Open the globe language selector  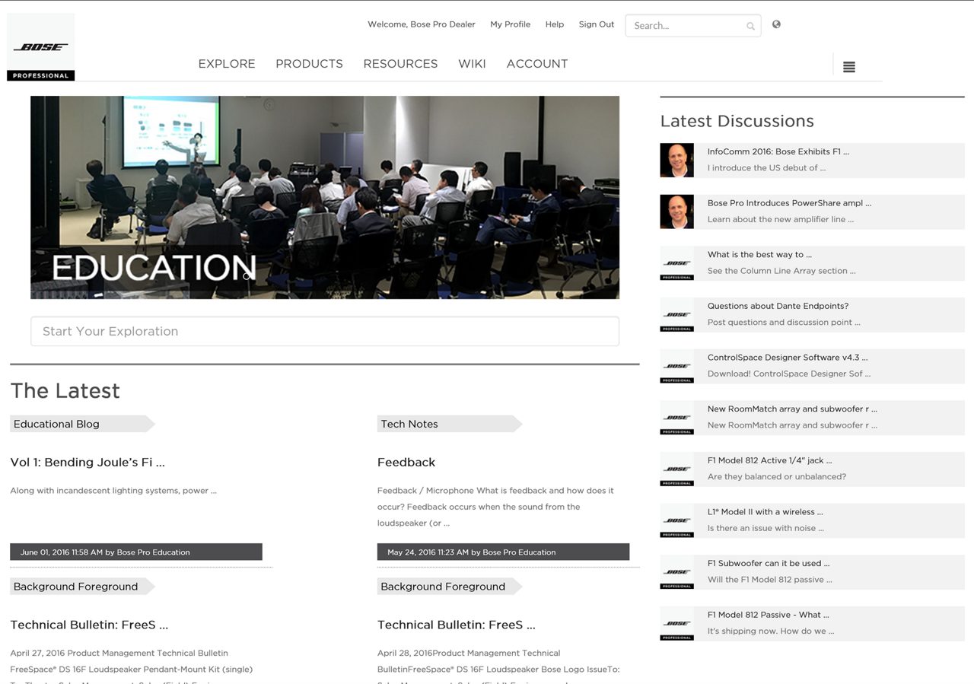coord(776,24)
